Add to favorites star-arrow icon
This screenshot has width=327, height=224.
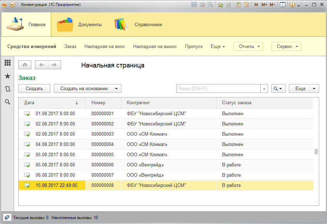click(x=220, y=5)
